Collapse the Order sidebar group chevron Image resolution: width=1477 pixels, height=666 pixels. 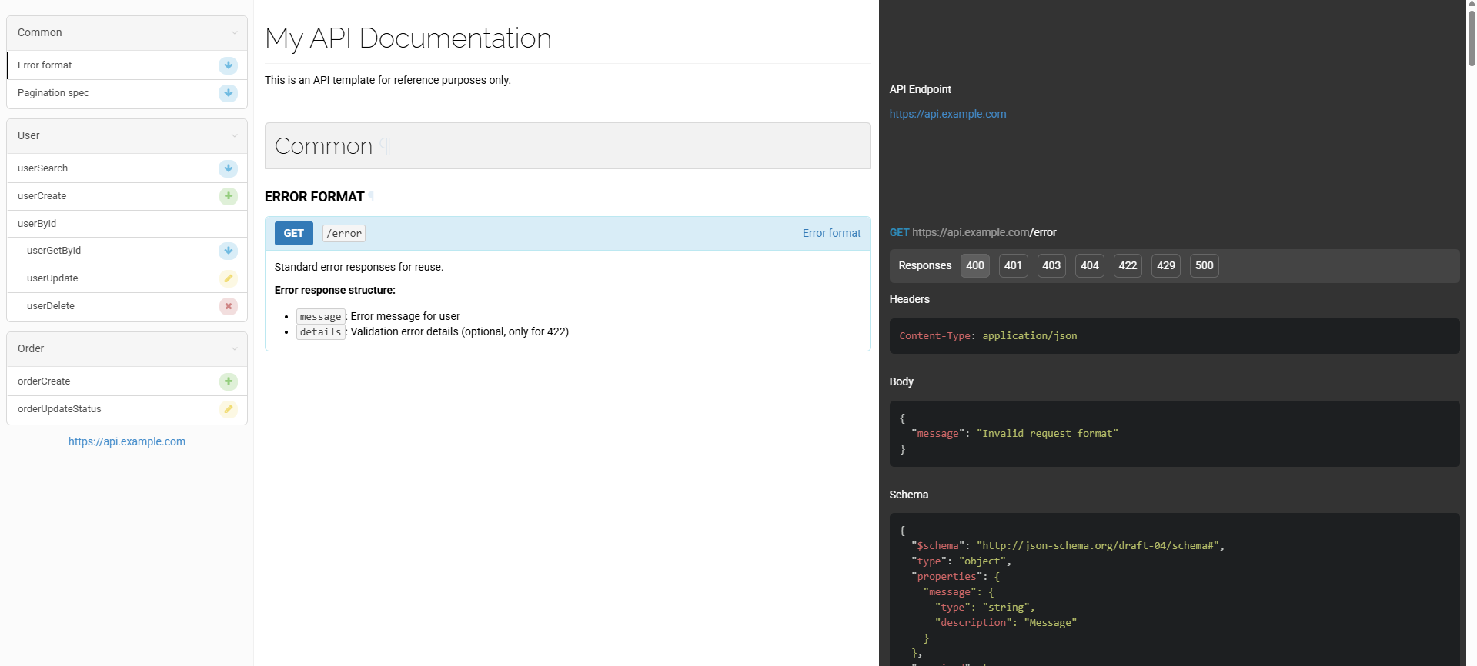(234, 349)
